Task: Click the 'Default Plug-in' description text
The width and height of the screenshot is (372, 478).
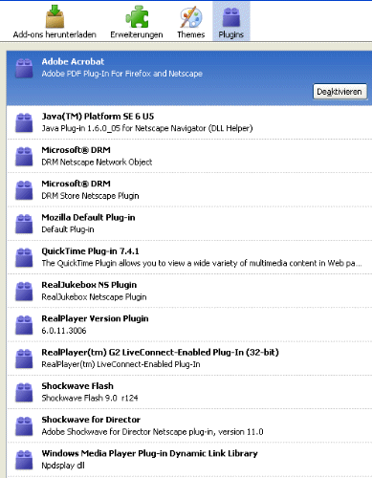Action: 68,229
